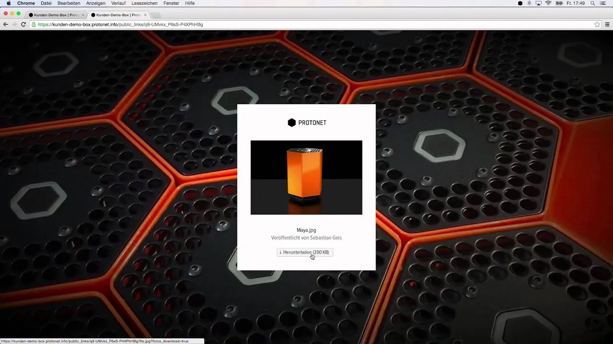Click the green padlock security icon

34,24
